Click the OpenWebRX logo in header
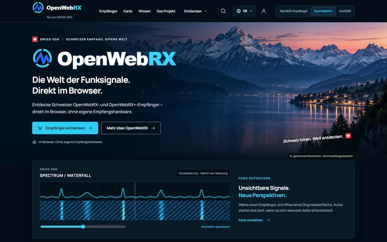 (x=57, y=8)
